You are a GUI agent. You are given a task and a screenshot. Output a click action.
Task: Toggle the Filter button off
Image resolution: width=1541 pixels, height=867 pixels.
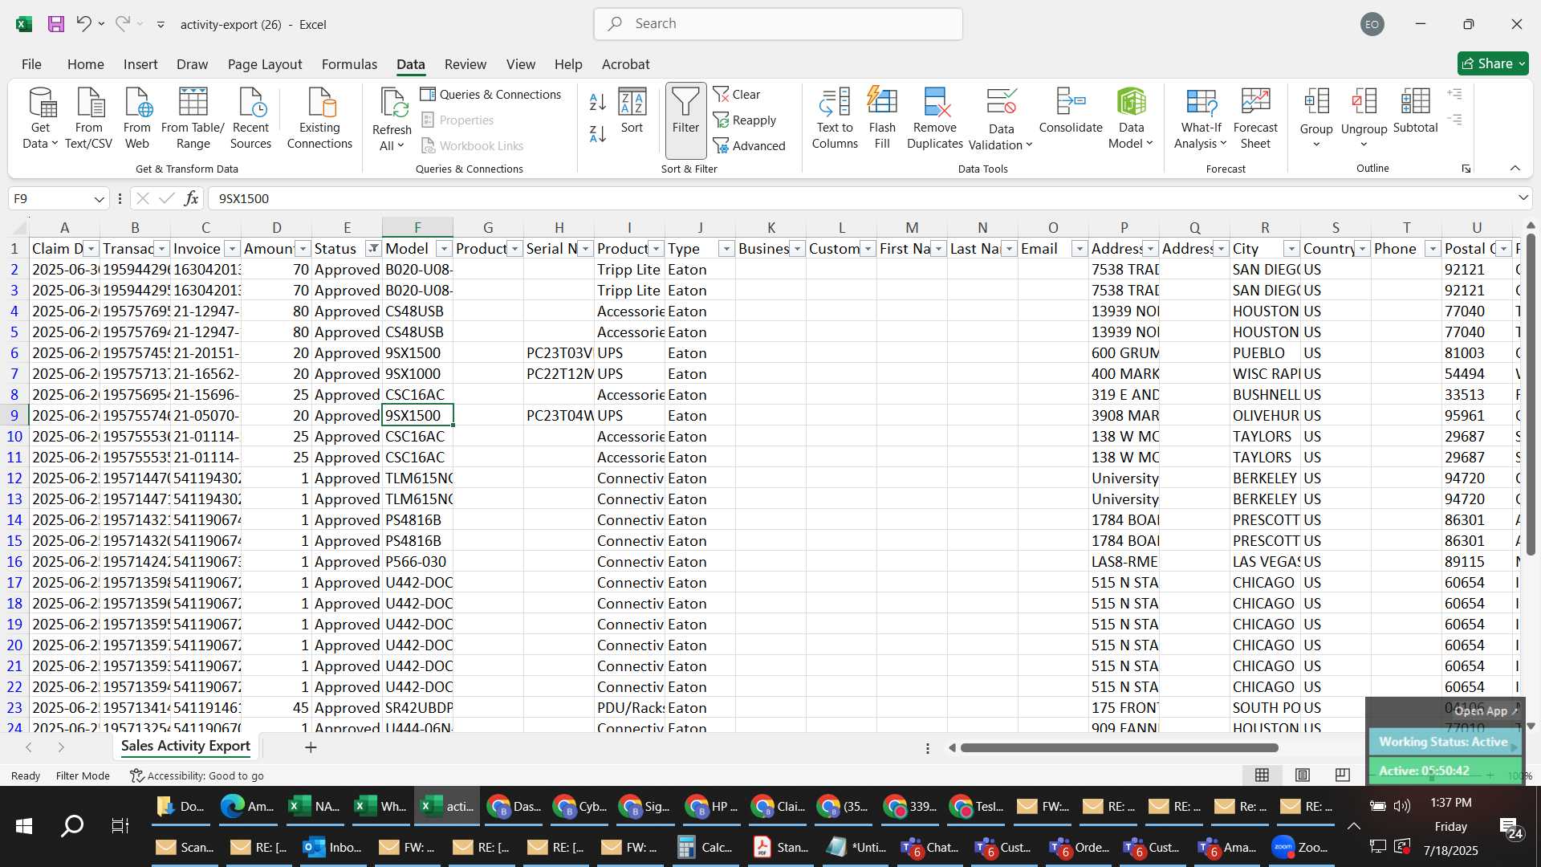pyautogui.click(x=685, y=119)
